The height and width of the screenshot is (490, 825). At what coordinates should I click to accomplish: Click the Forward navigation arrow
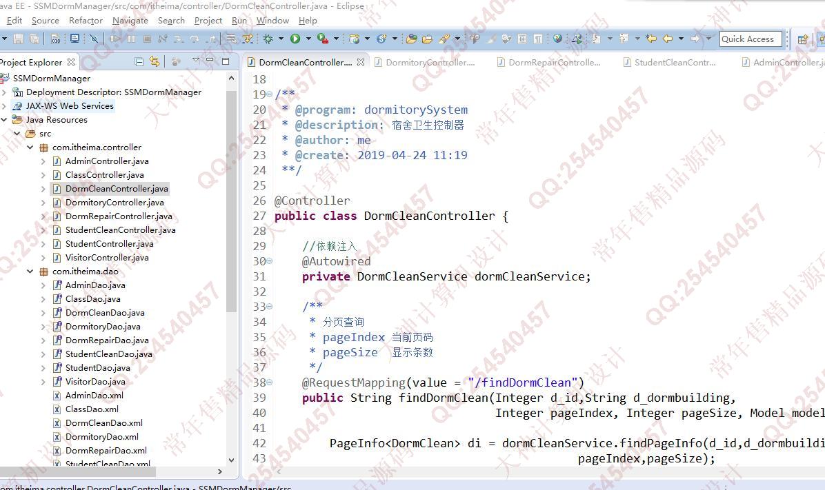695,39
